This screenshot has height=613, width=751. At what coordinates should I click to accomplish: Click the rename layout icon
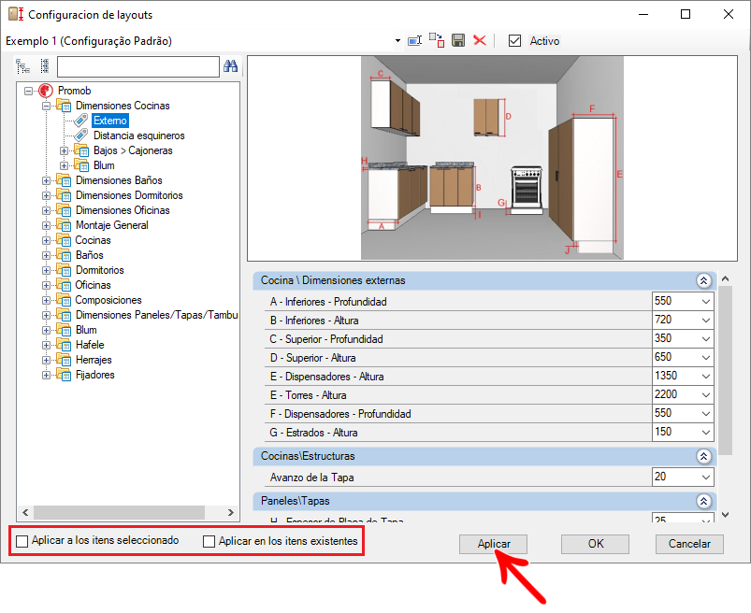(x=415, y=41)
